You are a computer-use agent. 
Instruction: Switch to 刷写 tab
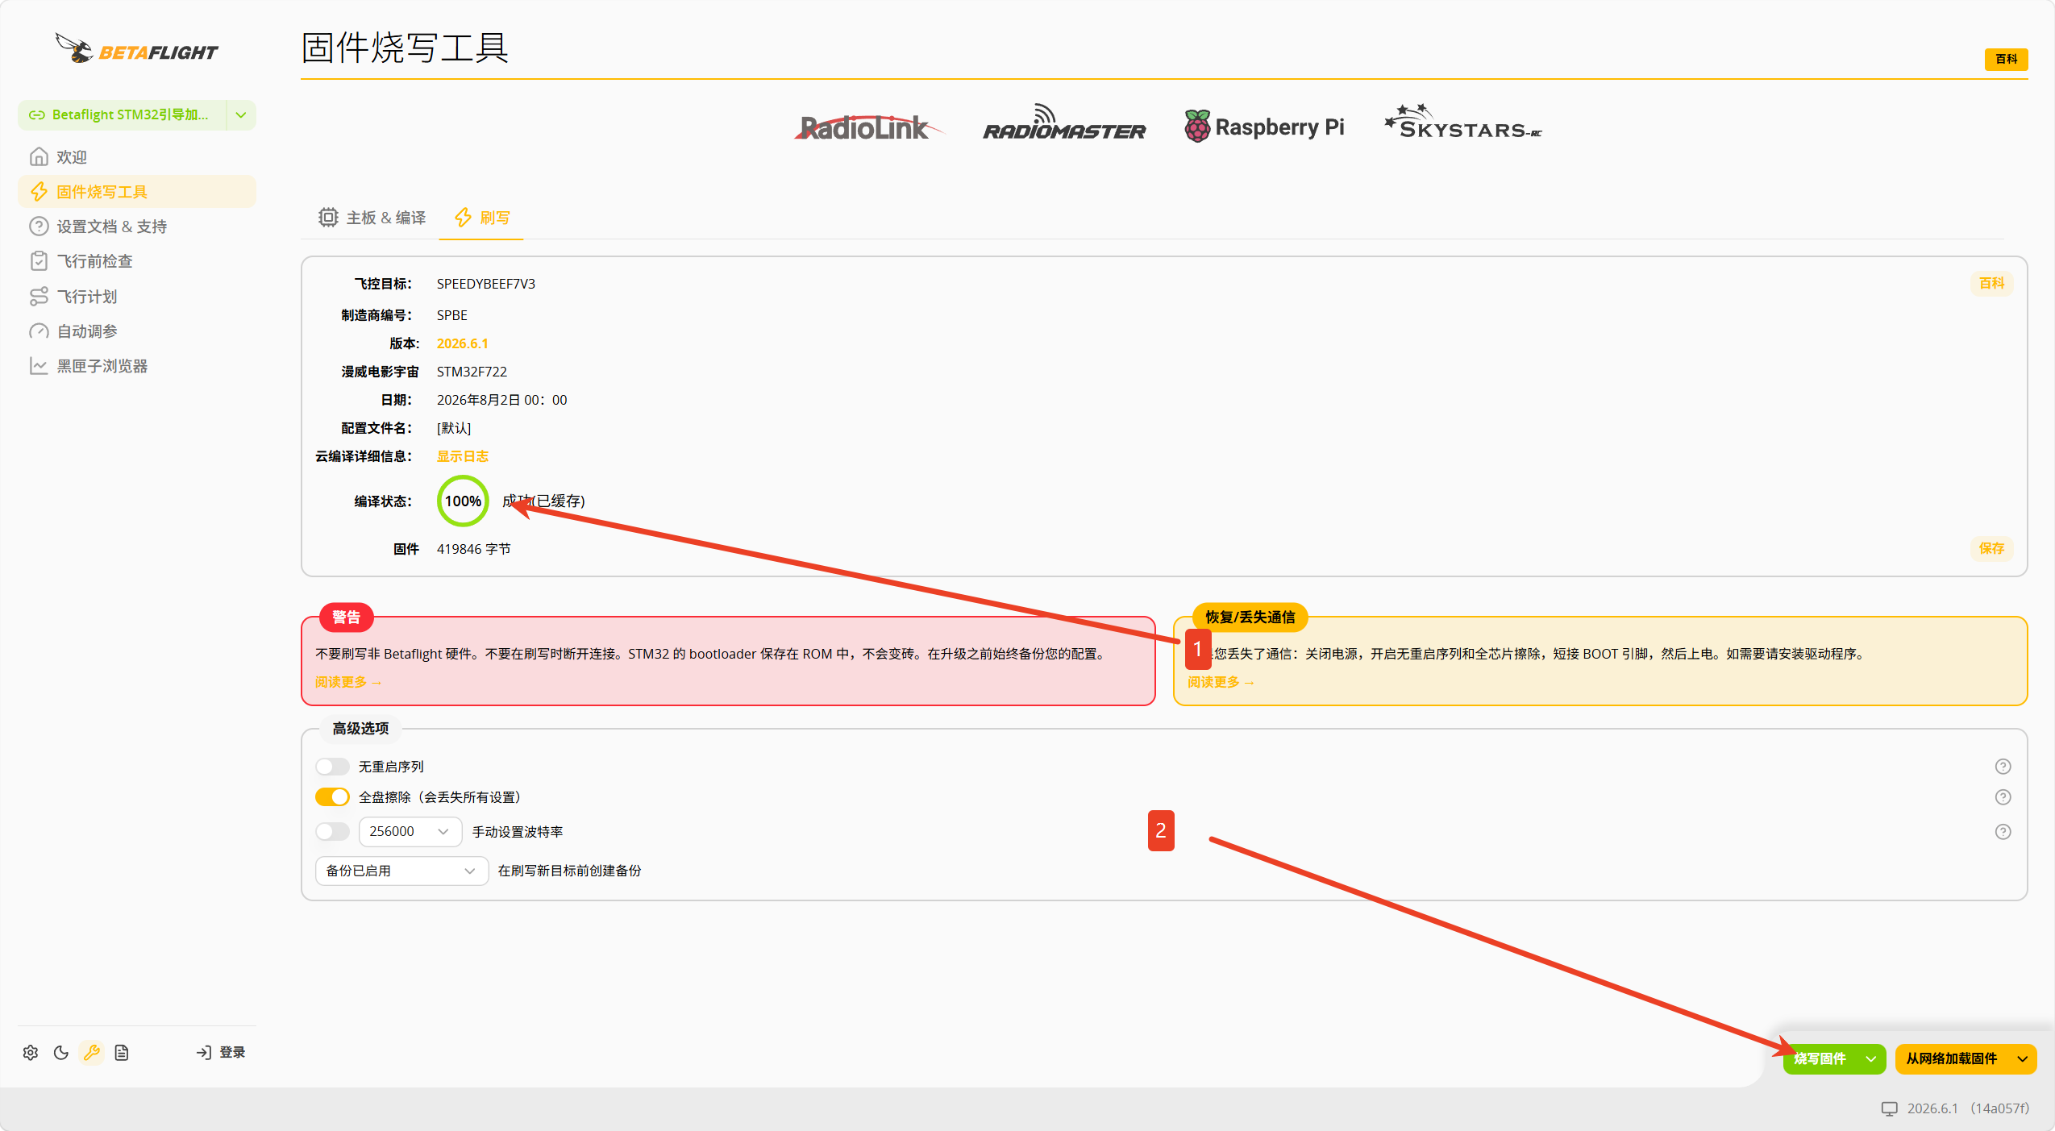click(481, 218)
